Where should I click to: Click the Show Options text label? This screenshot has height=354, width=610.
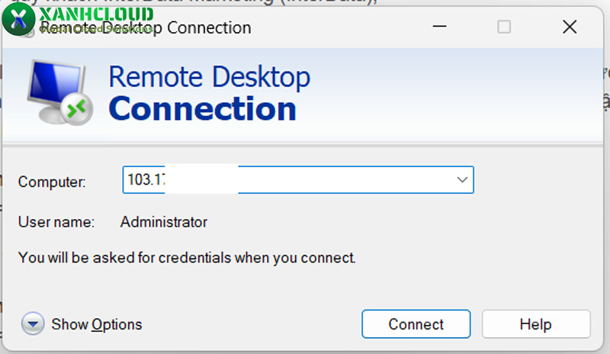97,324
